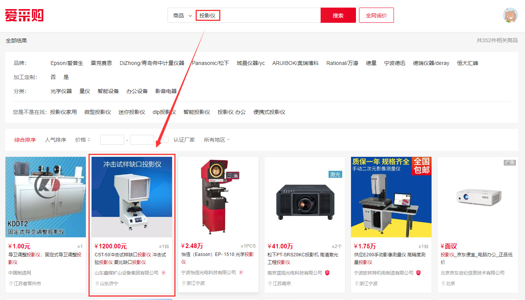The width and height of the screenshot is (525, 300).
Task: Expand the 所有地区 region dropdown
Action: click(x=217, y=140)
